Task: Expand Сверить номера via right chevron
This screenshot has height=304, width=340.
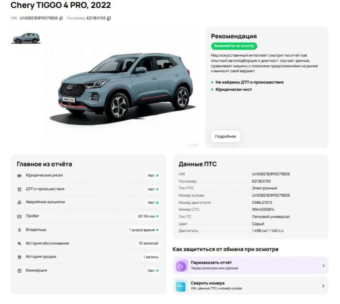Action: pyautogui.click(x=323, y=286)
